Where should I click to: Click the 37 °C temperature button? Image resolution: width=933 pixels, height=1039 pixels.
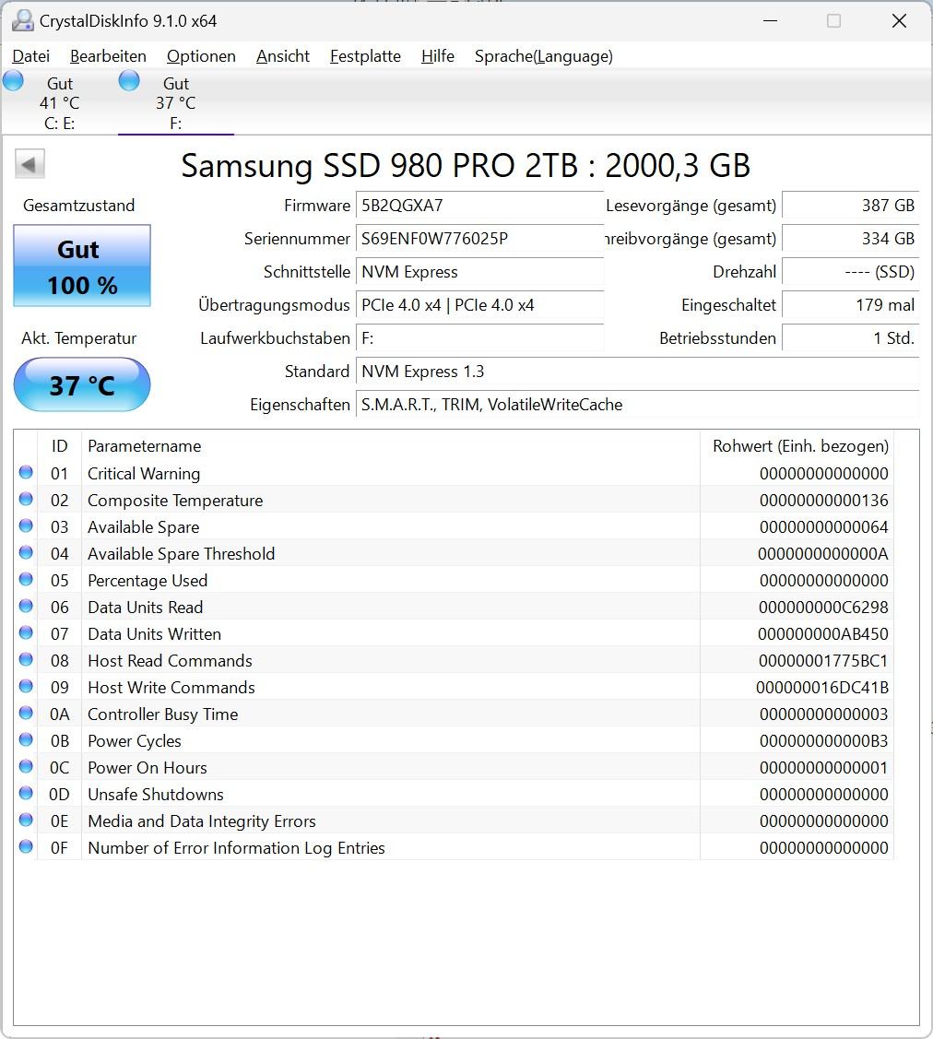tap(82, 385)
